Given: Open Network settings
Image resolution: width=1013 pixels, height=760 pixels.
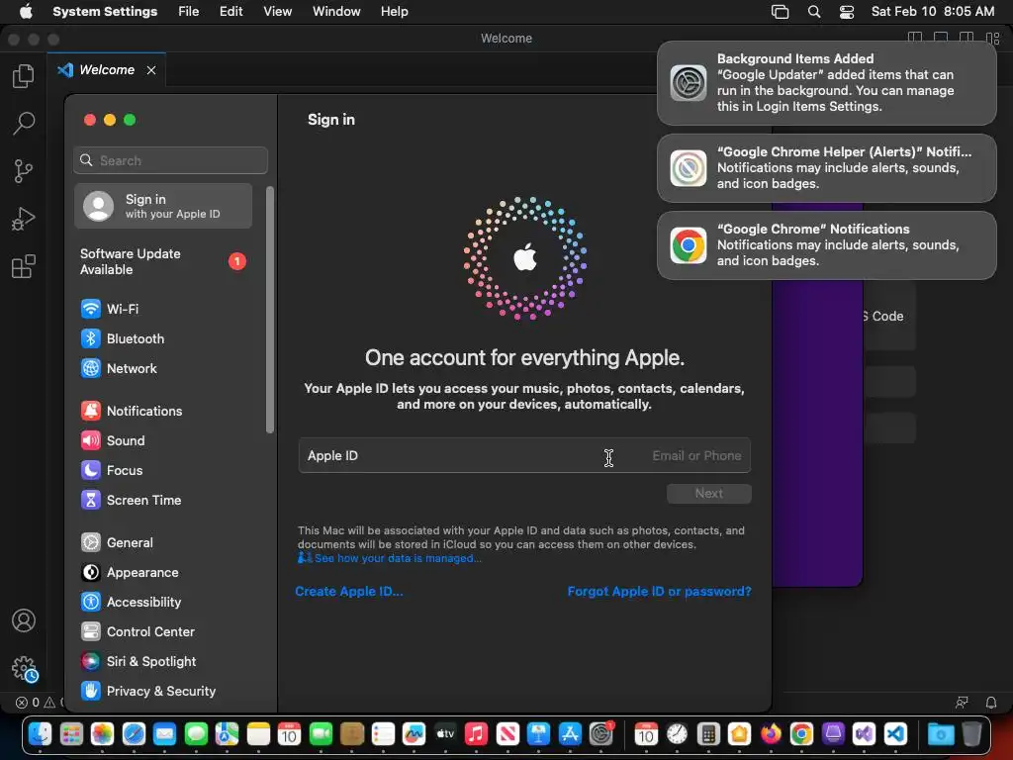Looking at the screenshot, I should click(x=163, y=368).
